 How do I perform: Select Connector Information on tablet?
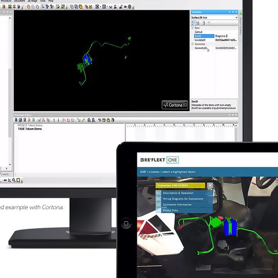pos(184,204)
